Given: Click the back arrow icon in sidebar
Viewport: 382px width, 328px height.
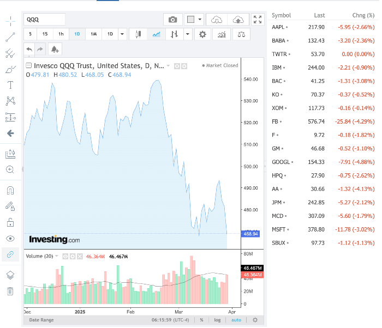Looking at the screenshot, I should [10, 133].
